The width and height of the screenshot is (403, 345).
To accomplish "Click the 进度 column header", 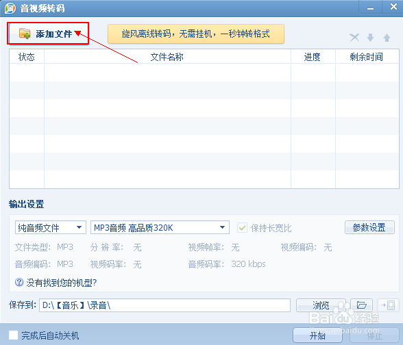I will pyautogui.click(x=313, y=56).
